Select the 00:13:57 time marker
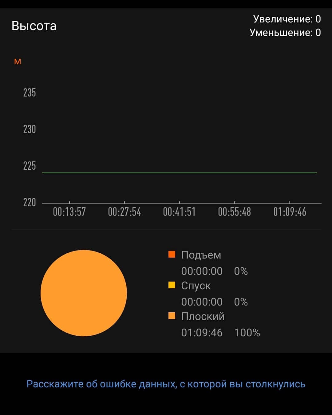The width and height of the screenshot is (332, 415). [69, 212]
